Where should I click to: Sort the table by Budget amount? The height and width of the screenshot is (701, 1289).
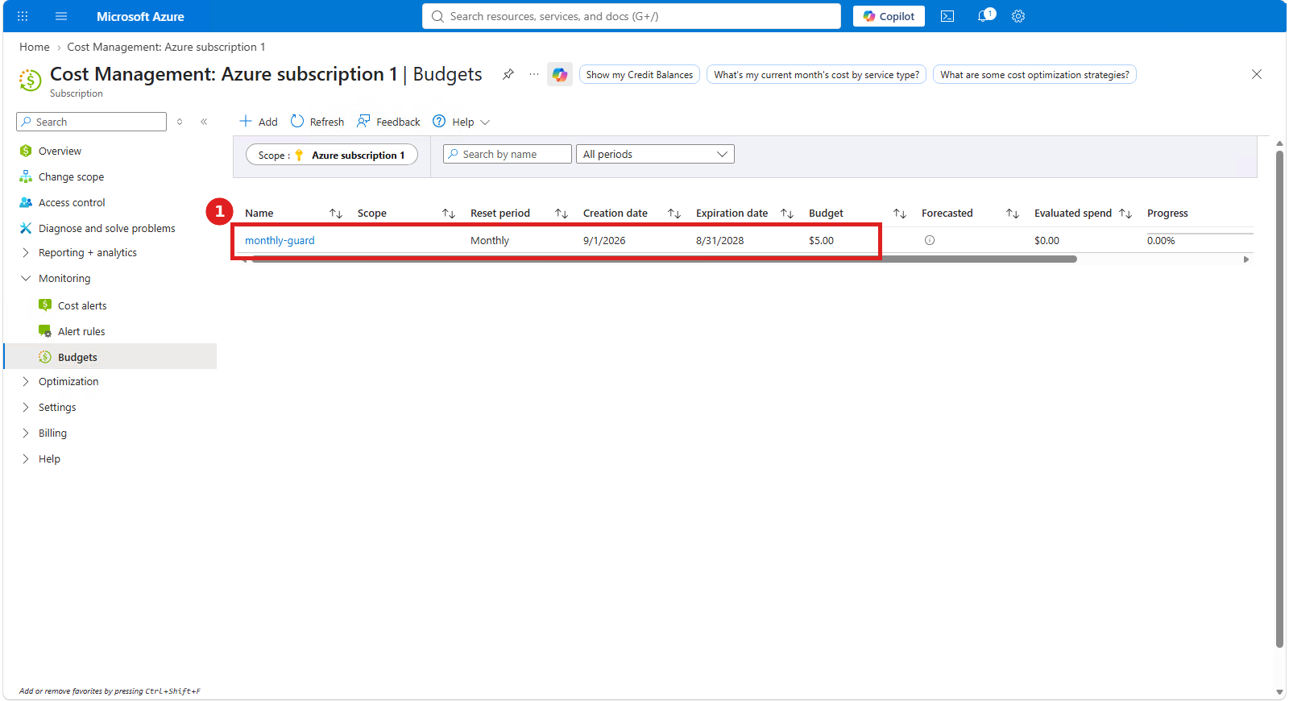point(900,214)
